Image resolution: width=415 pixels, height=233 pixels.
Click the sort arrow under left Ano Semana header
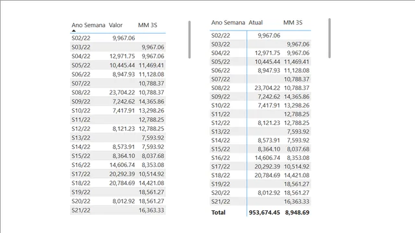(74, 30)
